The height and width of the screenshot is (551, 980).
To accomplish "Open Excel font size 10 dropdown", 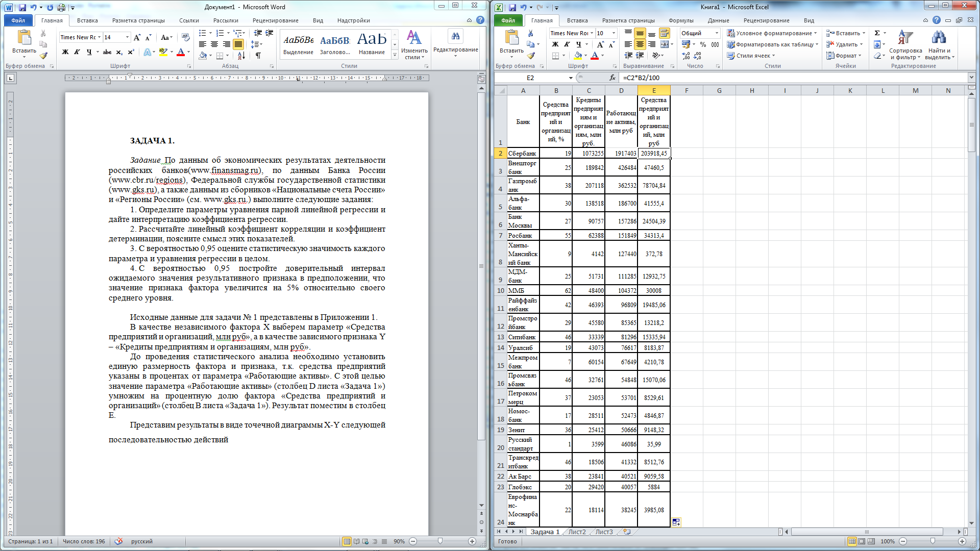I will coord(614,33).
